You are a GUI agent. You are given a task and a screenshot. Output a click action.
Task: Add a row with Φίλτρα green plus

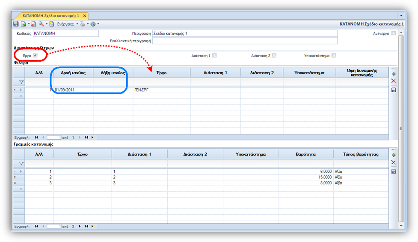tap(394, 74)
